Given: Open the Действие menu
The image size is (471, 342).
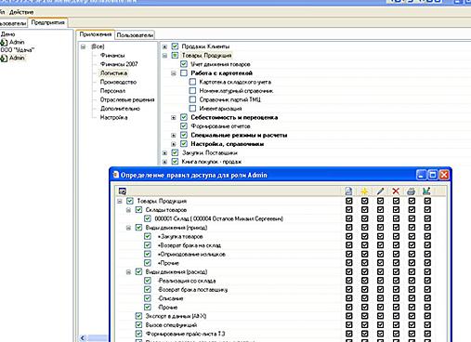Looking at the screenshot, I should pos(21,12).
